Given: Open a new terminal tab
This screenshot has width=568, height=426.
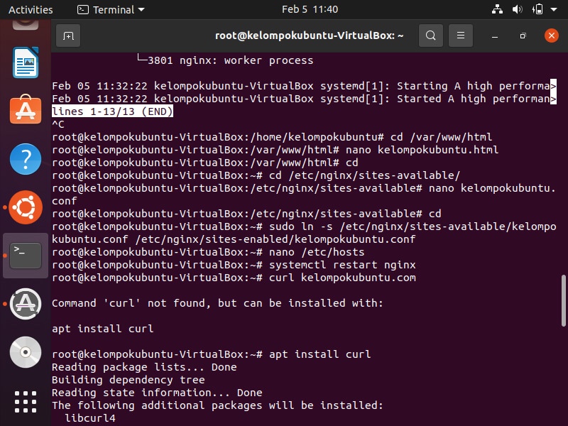Looking at the screenshot, I should (68, 35).
